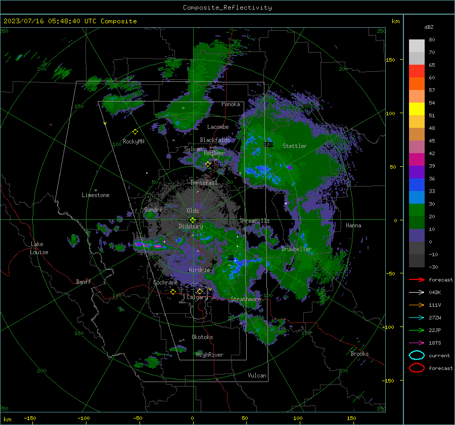
Task: Click the Brooks city label
Action: tap(359, 354)
